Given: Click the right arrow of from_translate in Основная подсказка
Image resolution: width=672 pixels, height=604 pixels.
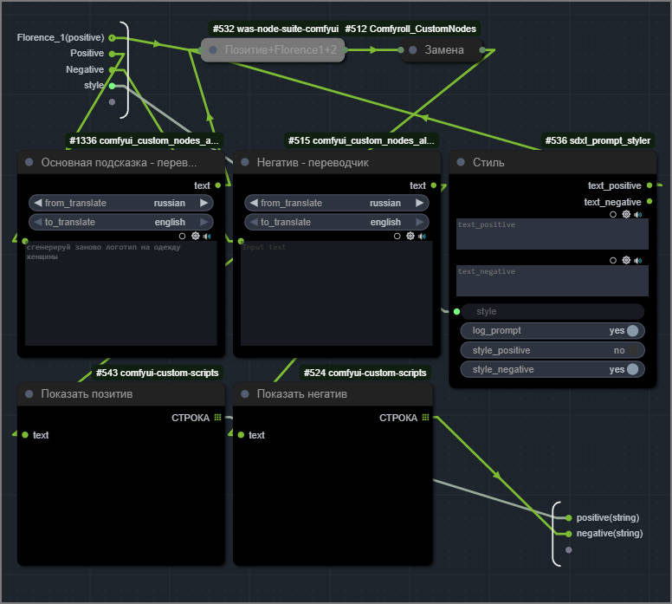Looking at the screenshot, I should tap(204, 203).
